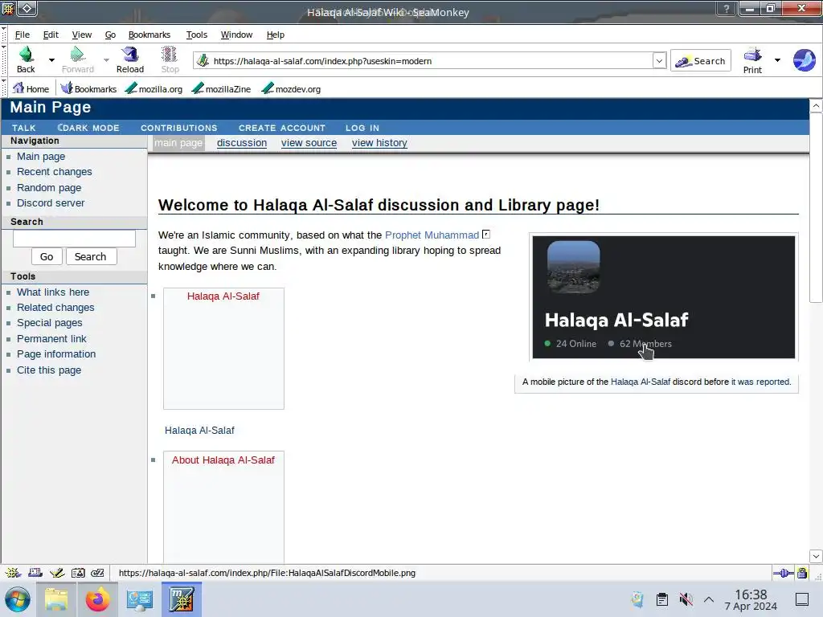The image size is (823, 617).
Task: Open the URL bar history dropdown
Action: pyautogui.click(x=659, y=61)
